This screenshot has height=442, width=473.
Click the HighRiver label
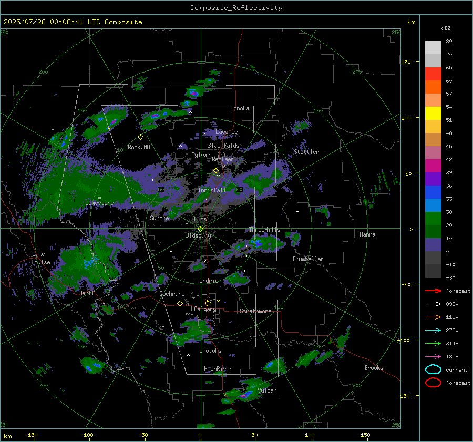click(x=218, y=369)
